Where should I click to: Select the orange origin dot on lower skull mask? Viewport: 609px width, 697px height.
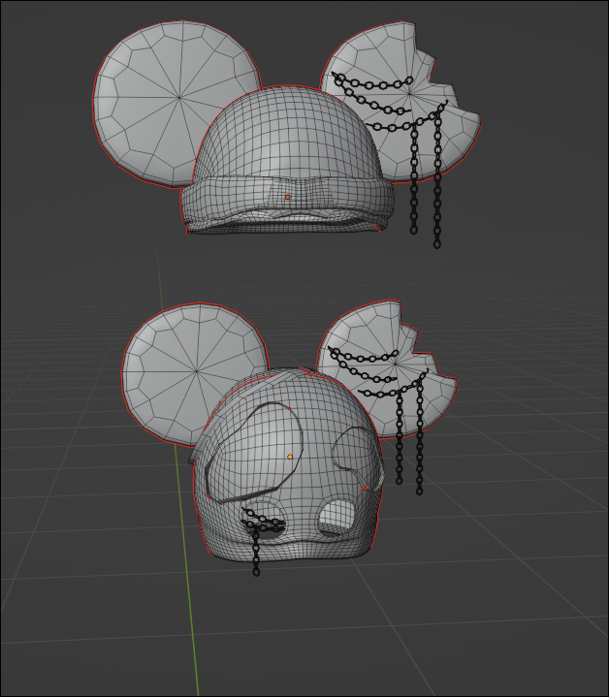click(x=290, y=457)
